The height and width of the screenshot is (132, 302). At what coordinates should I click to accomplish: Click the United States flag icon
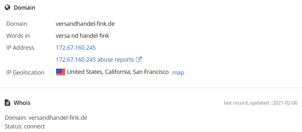(61, 72)
